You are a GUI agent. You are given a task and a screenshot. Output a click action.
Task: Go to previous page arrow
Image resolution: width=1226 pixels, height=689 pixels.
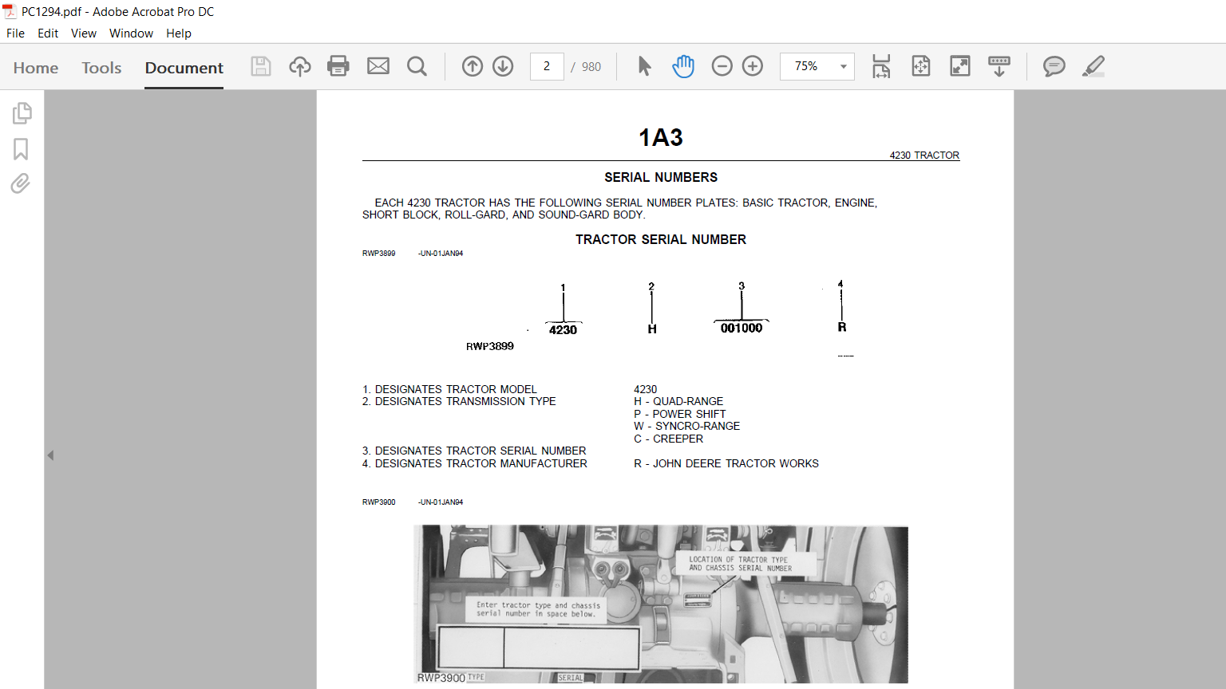pos(473,66)
